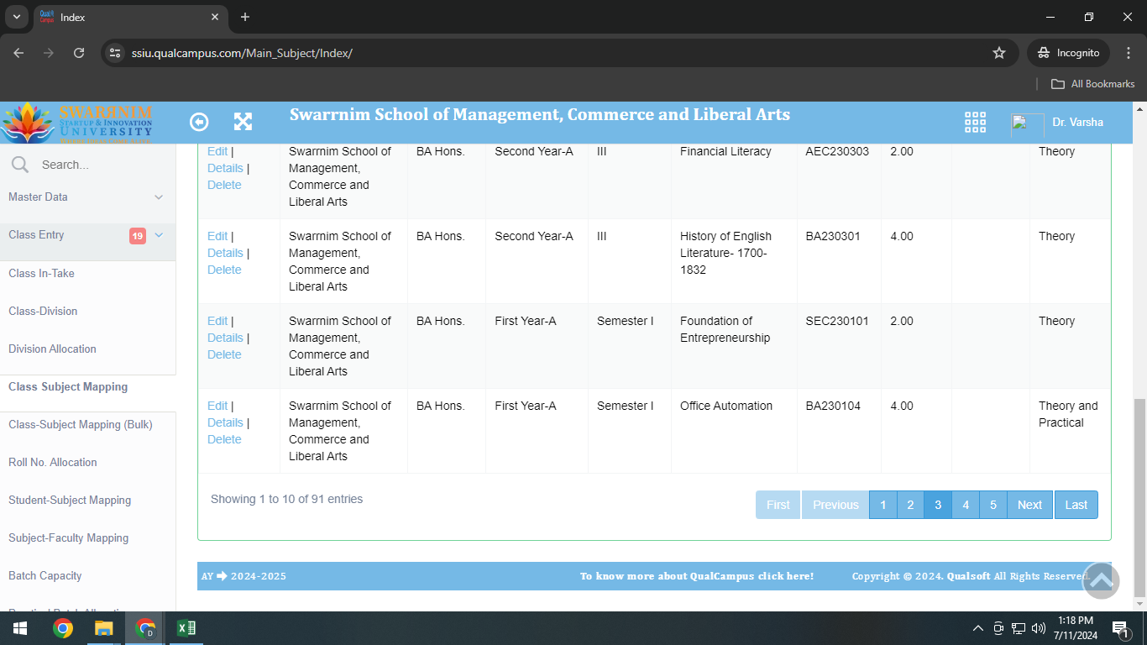Viewport: 1147px width, 645px height.
Task: Open Excel from the taskbar
Action: (186, 628)
